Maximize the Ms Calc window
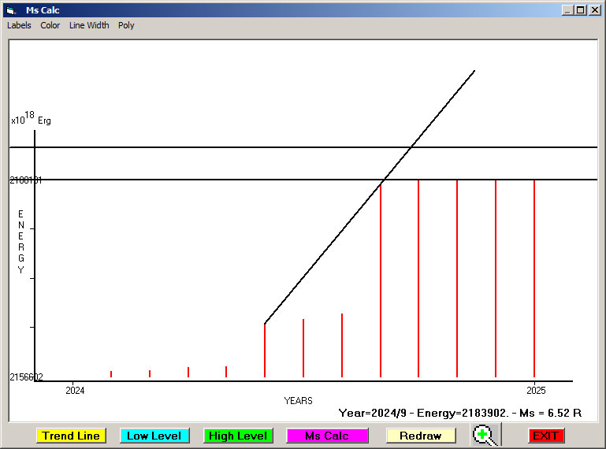The height and width of the screenshot is (449, 606). [580, 10]
